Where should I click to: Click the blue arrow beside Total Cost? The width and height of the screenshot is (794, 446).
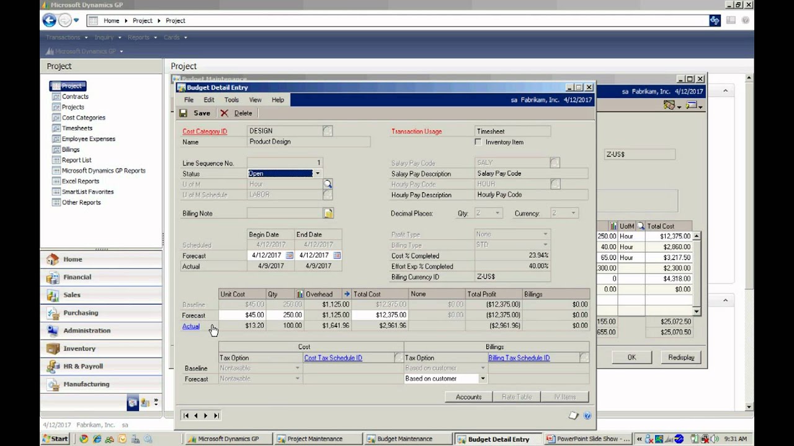click(x=347, y=294)
